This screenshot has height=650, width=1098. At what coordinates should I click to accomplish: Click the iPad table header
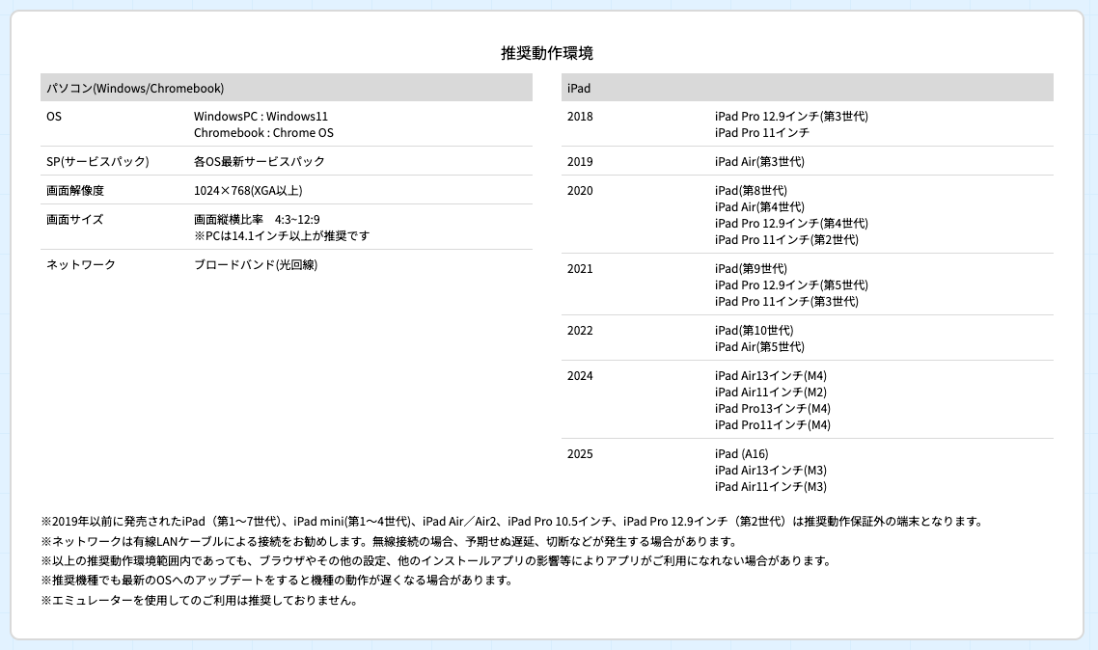[579, 88]
